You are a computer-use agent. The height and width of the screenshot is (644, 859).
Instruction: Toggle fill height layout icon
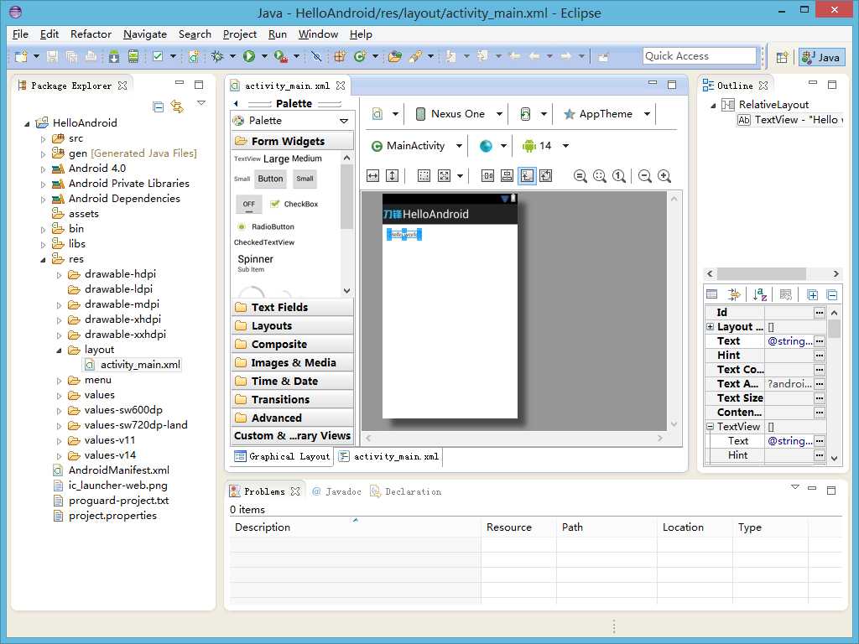393,176
